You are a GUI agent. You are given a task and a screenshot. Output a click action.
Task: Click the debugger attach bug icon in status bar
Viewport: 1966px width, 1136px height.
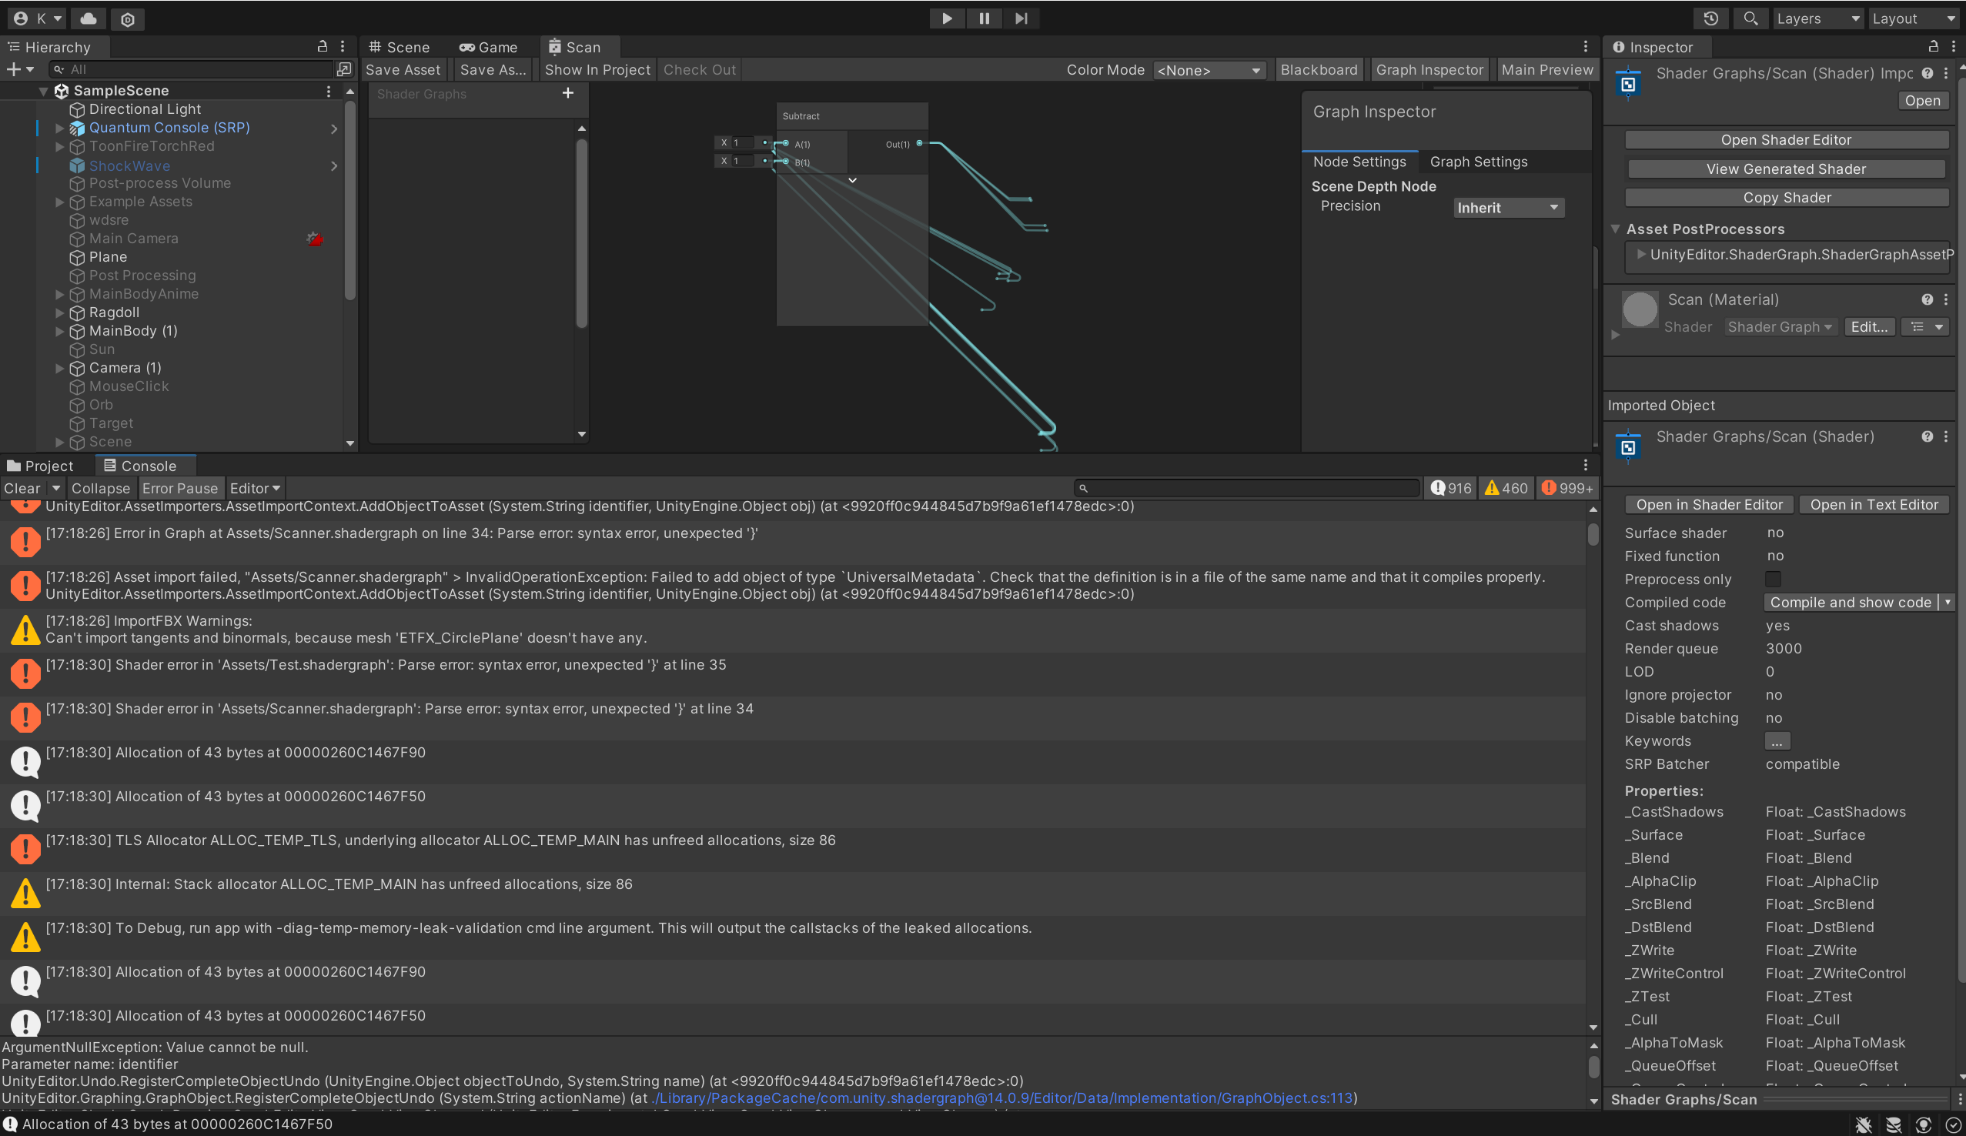(1864, 1124)
